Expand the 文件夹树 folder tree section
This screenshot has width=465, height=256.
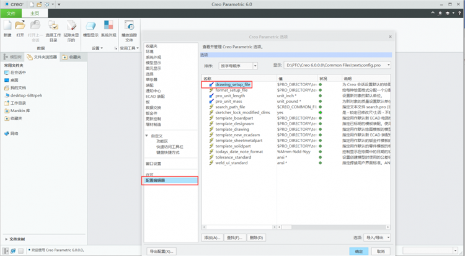[x=6, y=239]
